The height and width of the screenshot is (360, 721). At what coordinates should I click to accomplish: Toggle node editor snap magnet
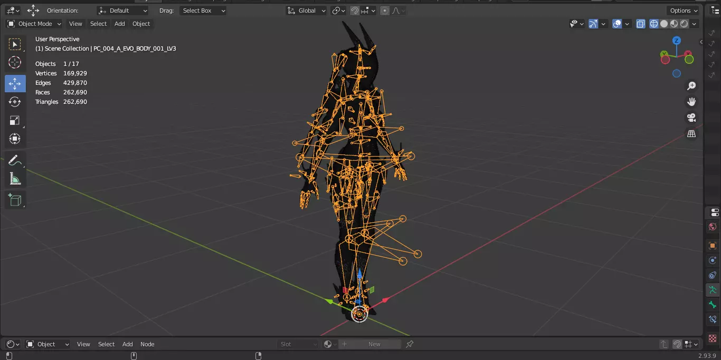pyautogui.click(x=677, y=344)
